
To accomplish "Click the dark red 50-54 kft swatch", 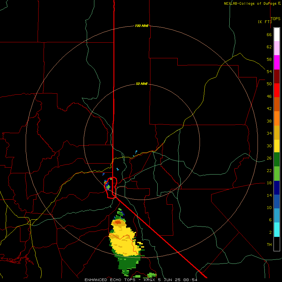I will 277,76.
